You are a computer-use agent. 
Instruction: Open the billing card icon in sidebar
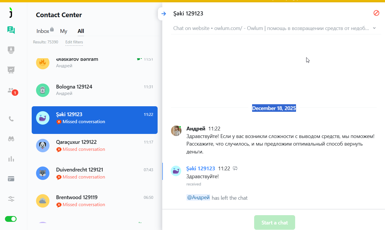(11, 179)
